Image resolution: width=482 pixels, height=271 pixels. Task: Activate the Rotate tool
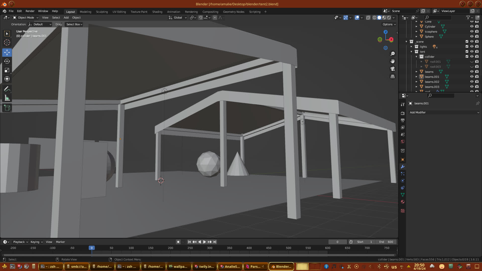click(7, 61)
